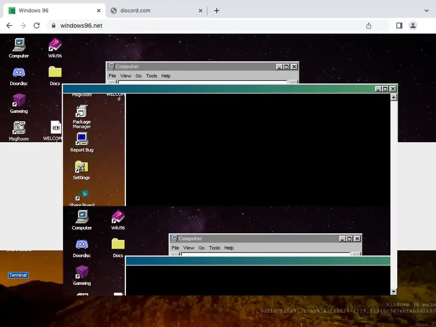Image resolution: width=436 pixels, height=327 pixels.
Task: Toggle the browser side panel
Action: point(399,26)
